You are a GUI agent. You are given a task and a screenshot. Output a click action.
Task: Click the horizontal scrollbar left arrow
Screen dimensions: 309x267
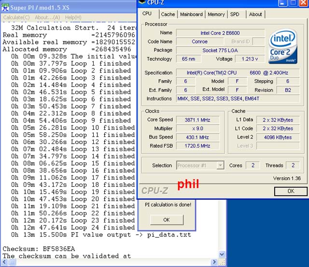point(4,262)
